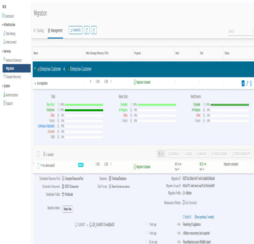254x244 pixels.
Task: Refresh events with the EVENTS link
Action: (187, 217)
